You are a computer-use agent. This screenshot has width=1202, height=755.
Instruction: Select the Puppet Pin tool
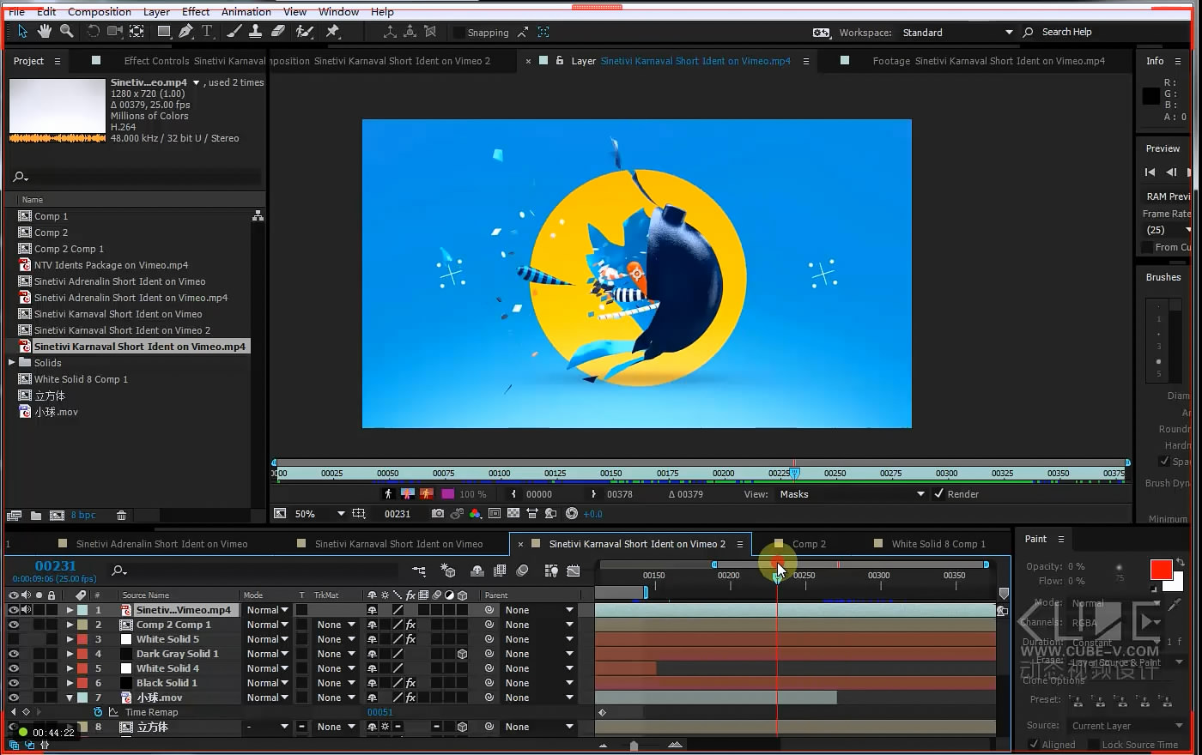pyautogui.click(x=332, y=32)
